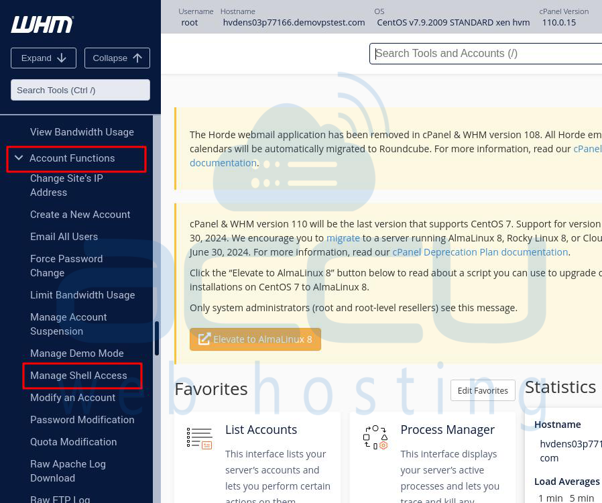Viewport: 602px width, 503px height.
Task: Open the Process Manager icon
Action: tap(375, 437)
